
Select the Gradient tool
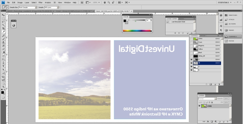3,52
